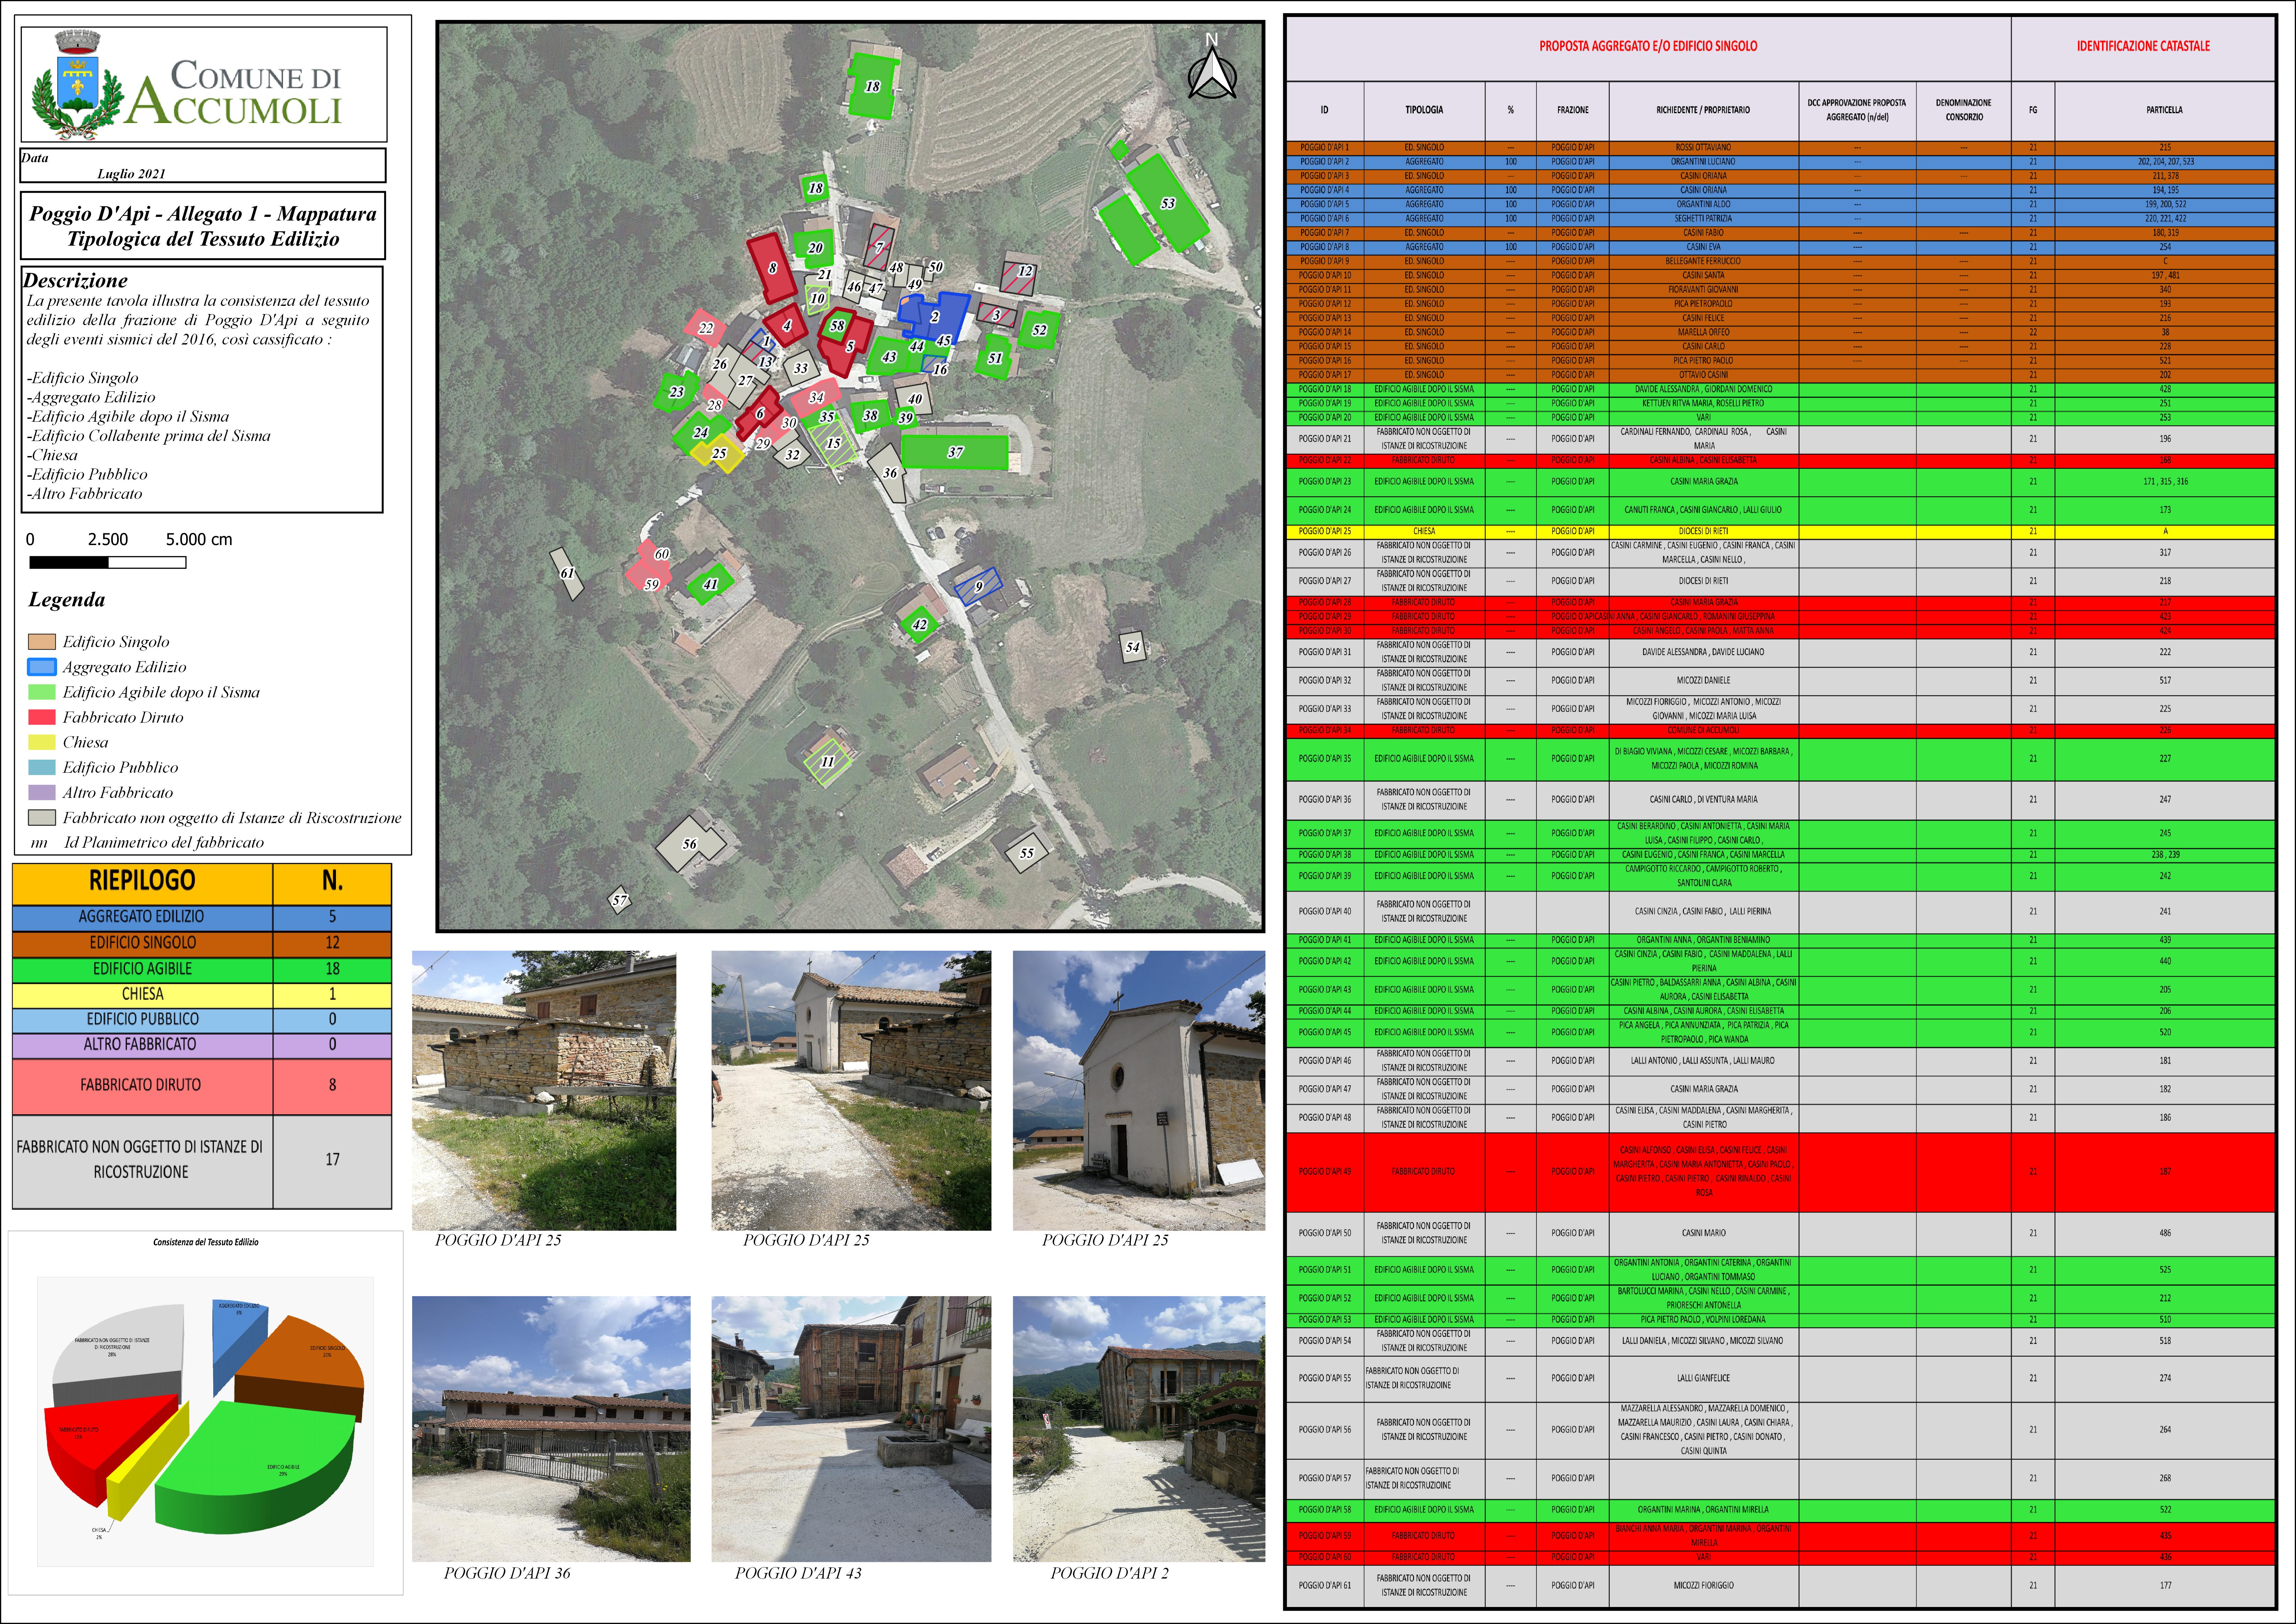2296x1624 pixels.
Task: Click the map scale bar
Action: [108, 562]
